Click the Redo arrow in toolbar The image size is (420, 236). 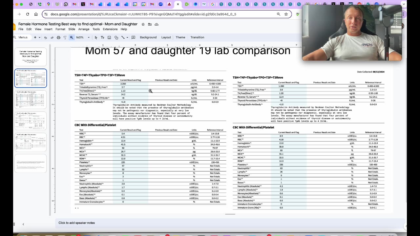tap(52, 37)
